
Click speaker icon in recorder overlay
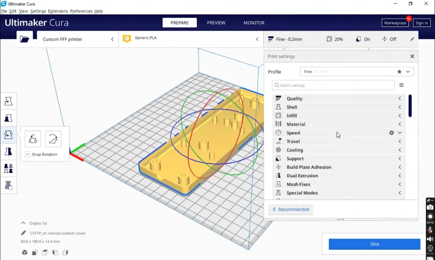coord(430,239)
